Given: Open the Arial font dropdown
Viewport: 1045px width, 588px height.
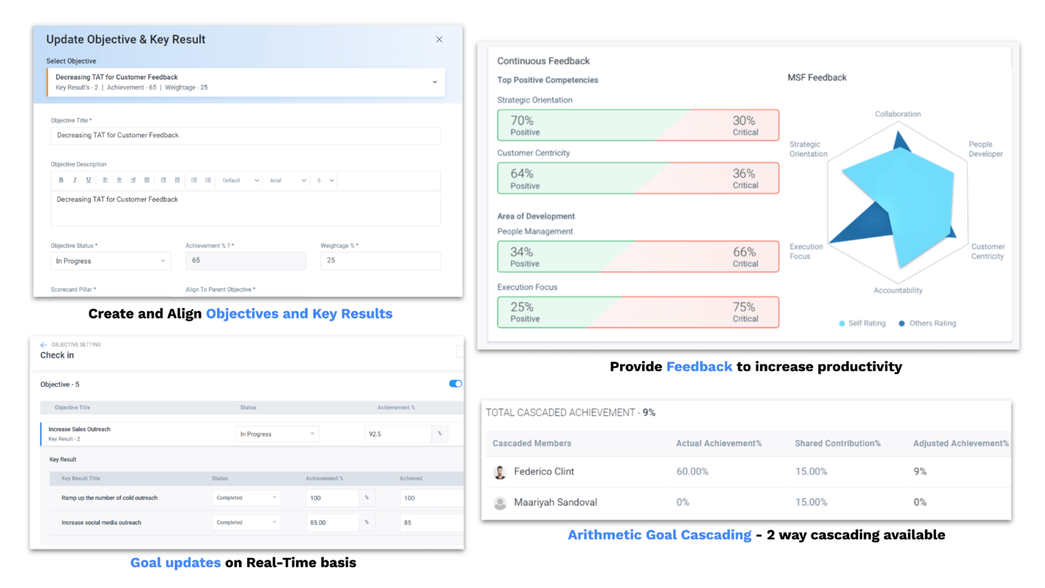Looking at the screenshot, I should pos(286,181).
